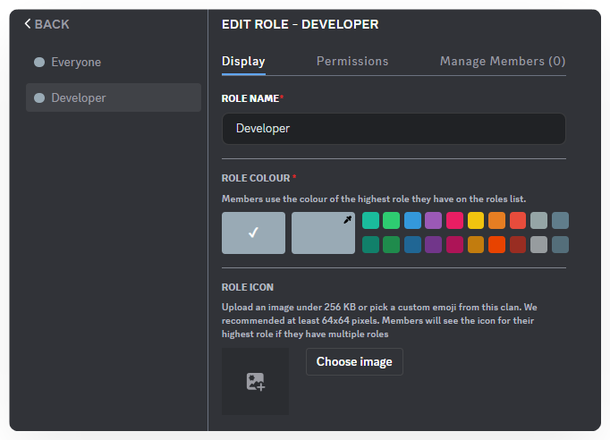The image size is (610, 440).
Task: Select the yellow colour swatch, top row
Action: pyautogui.click(x=475, y=221)
